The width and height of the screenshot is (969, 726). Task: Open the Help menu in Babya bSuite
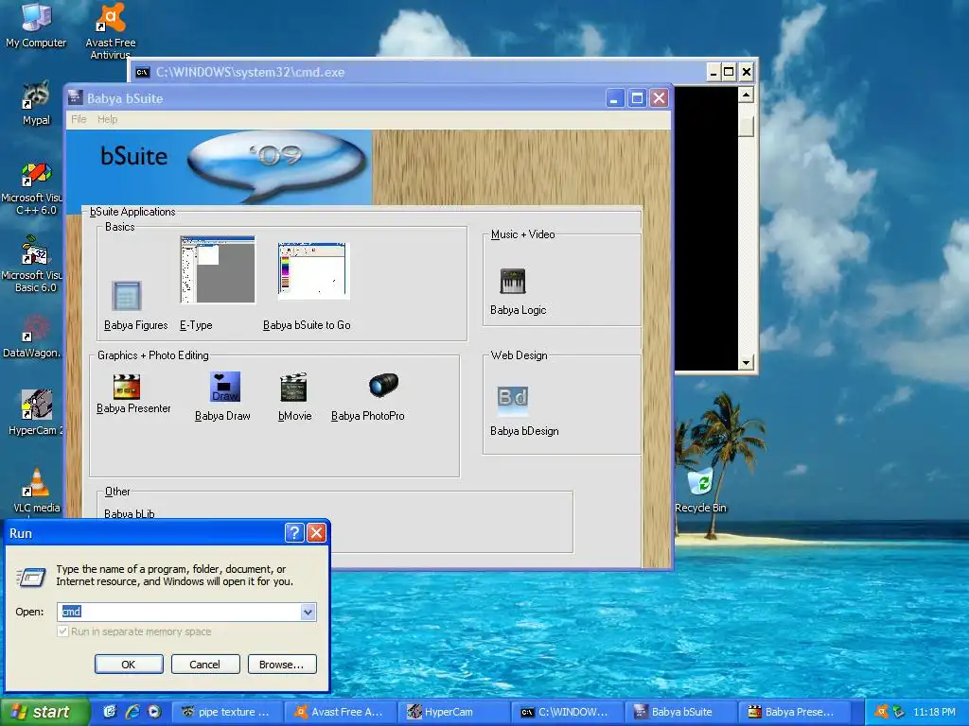point(107,119)
